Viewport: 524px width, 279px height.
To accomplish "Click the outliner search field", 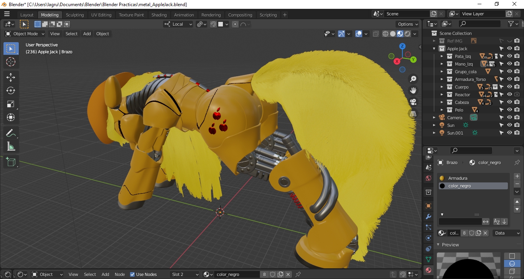I will coord(480,24).
